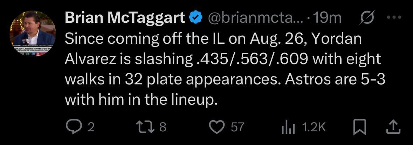Click the Brian McTaggart display name
This screenshot has width=413, height=145.
(125, 18)
